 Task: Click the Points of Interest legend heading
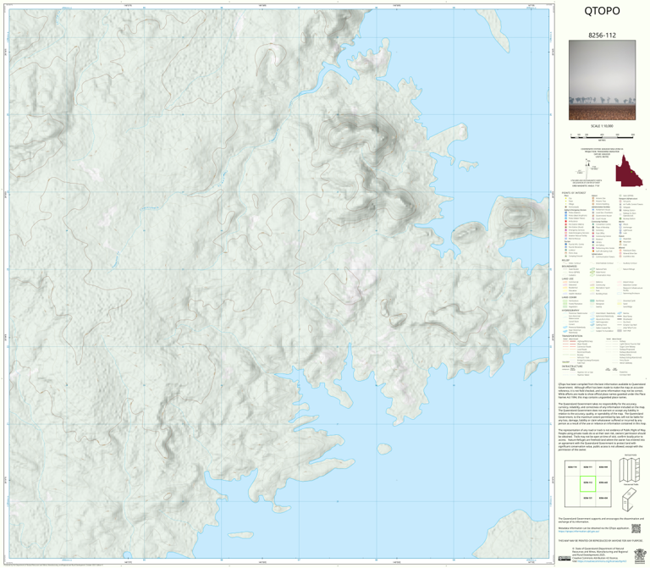pyautogui.click(x=574, y=193)
